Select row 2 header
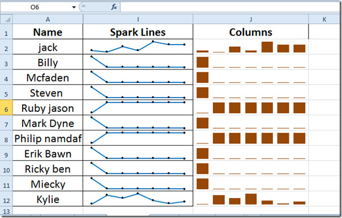This screenshot has width=342, height=218. (x=6, y=47)
